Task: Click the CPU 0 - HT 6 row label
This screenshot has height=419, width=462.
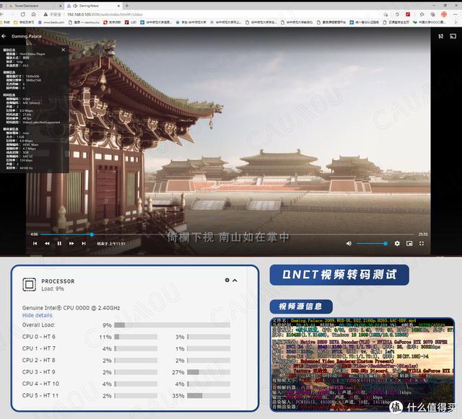Action: coord(38,337)
